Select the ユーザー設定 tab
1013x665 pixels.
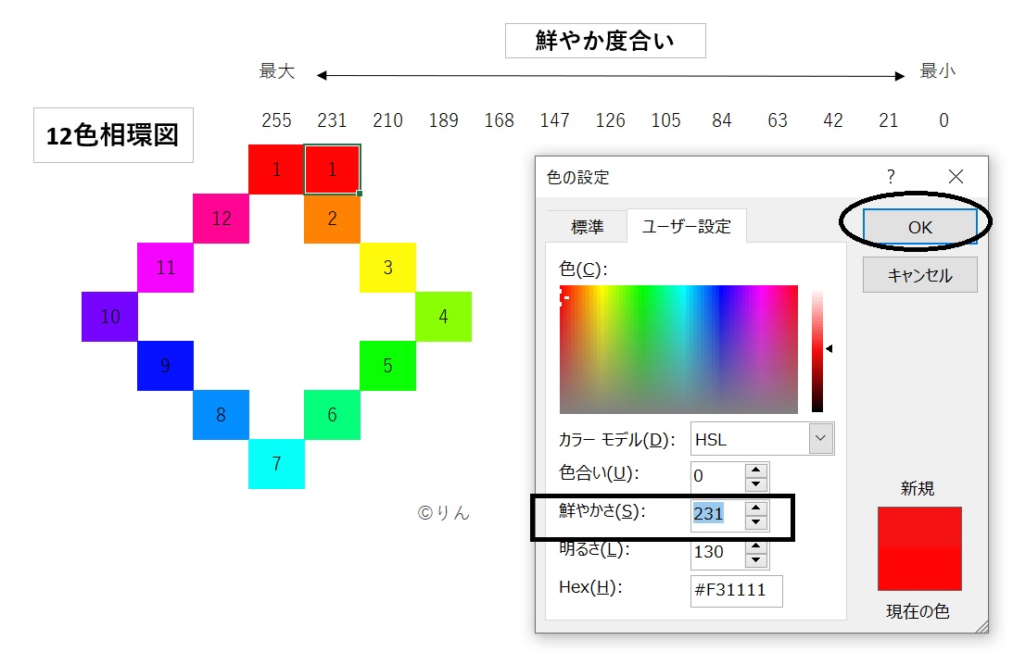[x=686, y=225]
